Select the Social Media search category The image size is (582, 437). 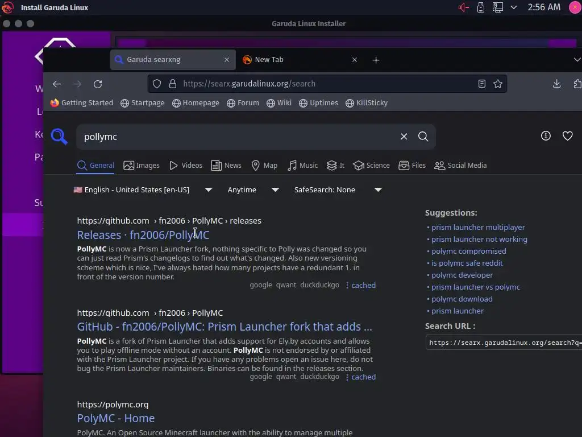coord(460,166)
